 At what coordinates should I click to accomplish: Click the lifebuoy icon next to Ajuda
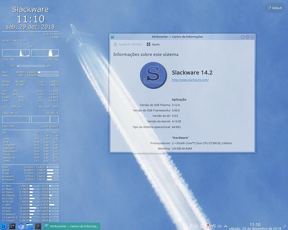pyautogui.click(x=148, y=44)
